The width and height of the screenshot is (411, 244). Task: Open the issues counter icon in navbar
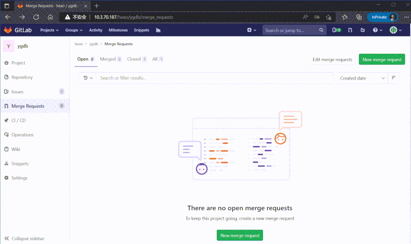(x=336, y=30)
